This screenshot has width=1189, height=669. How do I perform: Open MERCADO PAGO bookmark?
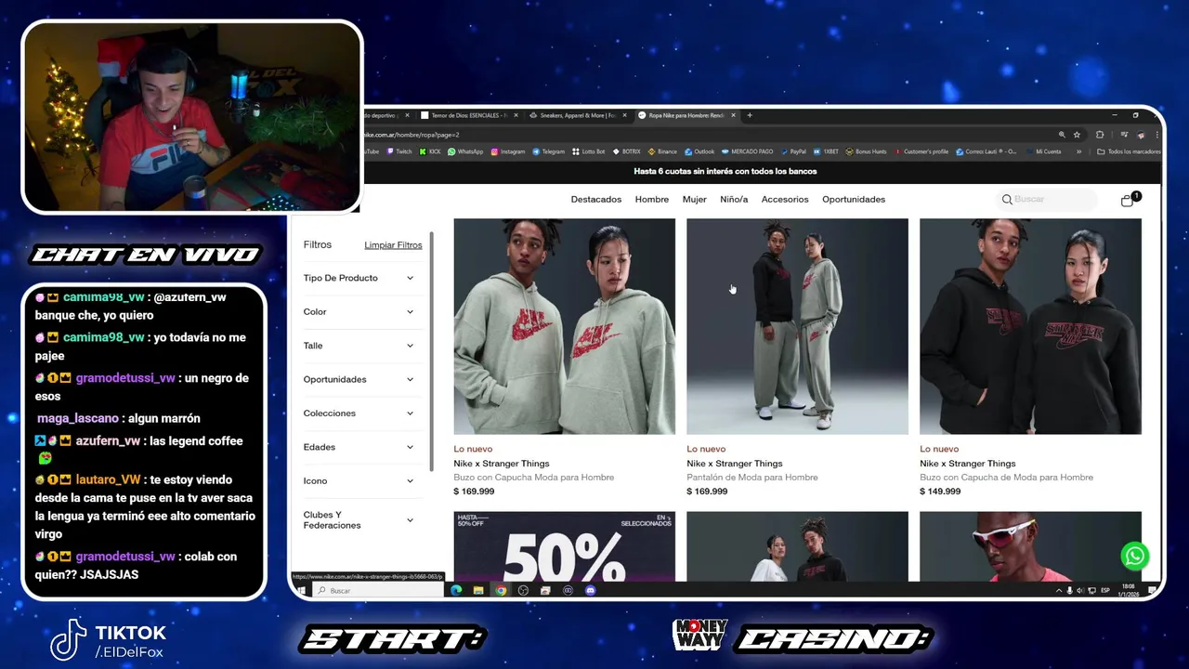pos(748,151)
